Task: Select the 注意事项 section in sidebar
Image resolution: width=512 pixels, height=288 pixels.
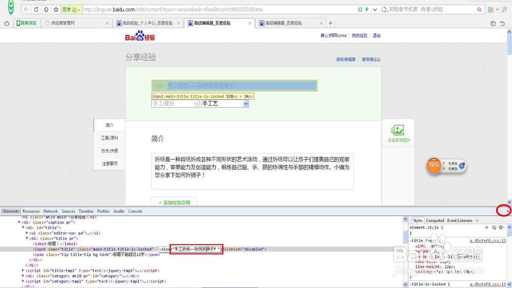Action: coord(110,164)
